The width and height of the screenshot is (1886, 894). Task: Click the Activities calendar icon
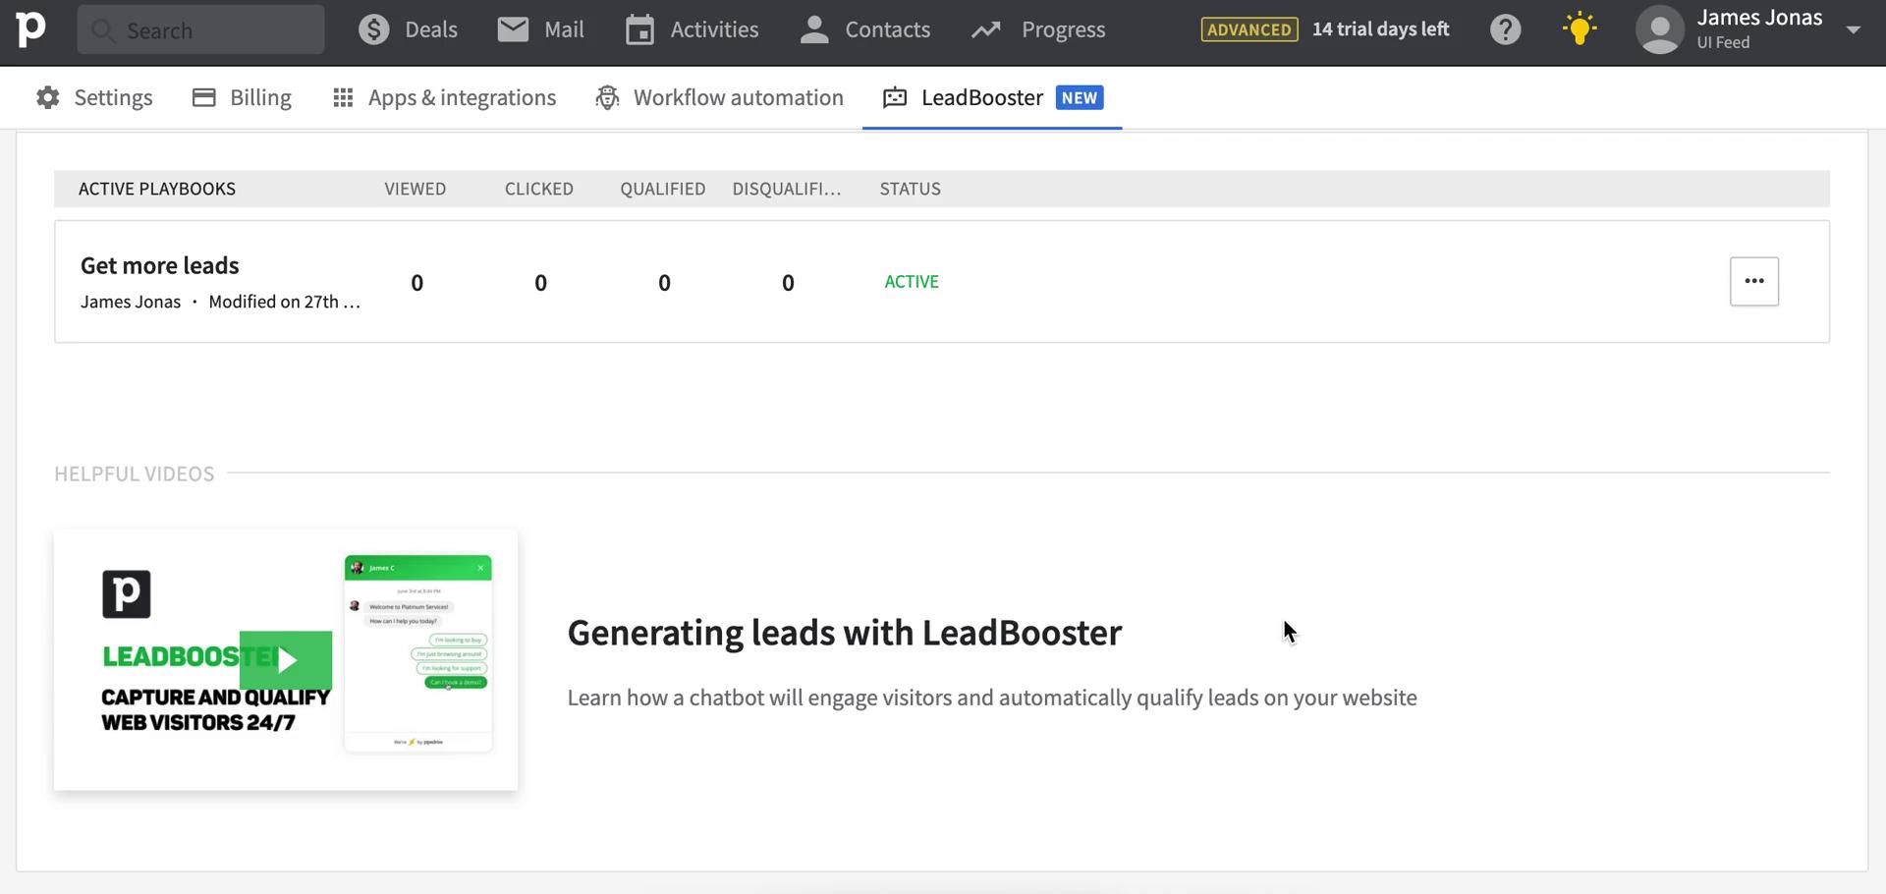pos(640,29)
